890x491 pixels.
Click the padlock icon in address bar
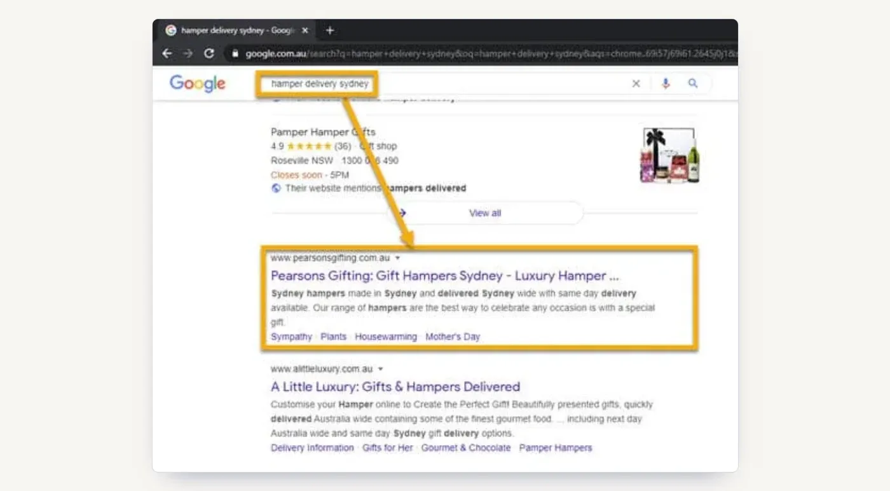click(x=235, y=54)
